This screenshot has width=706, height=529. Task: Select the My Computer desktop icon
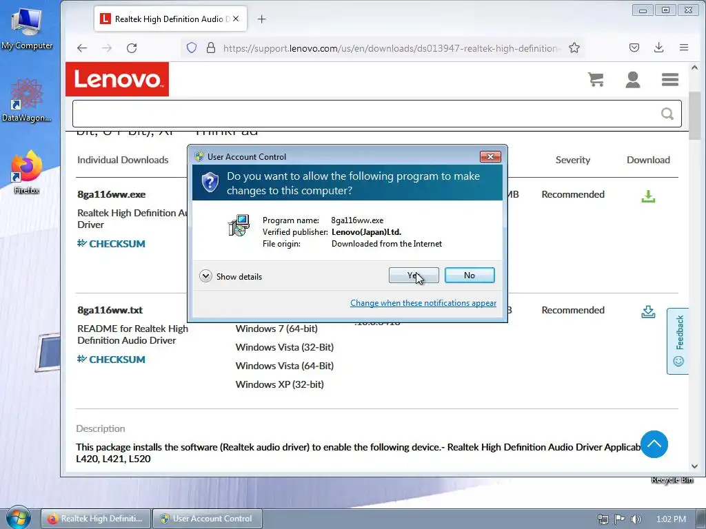(x=27, y=29)
